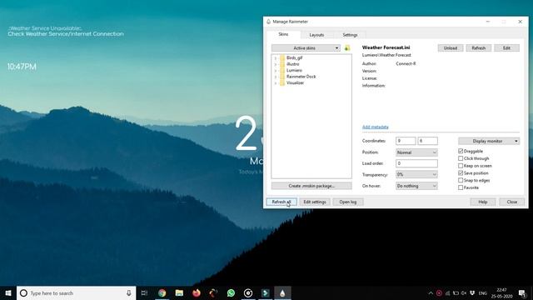The height and width of the screenshot is (300, 533).
Task: Click the first Coordinates input field
Action: (x=406, y=141)
